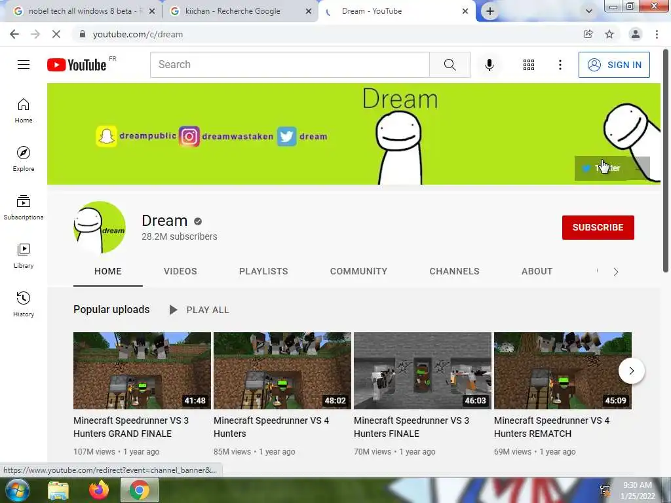
Task: Stop page loading with X button
Action: pos(56,34)
